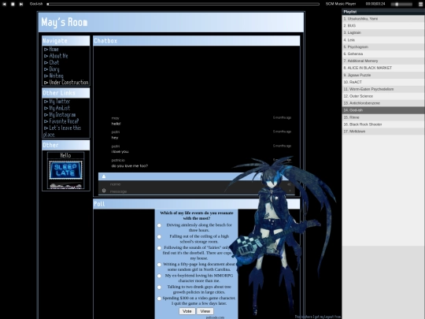Viewport: 425px width, 319px height.
Task: Play ALICE IN BLACK MARKET track
Action: pos(383,68)
